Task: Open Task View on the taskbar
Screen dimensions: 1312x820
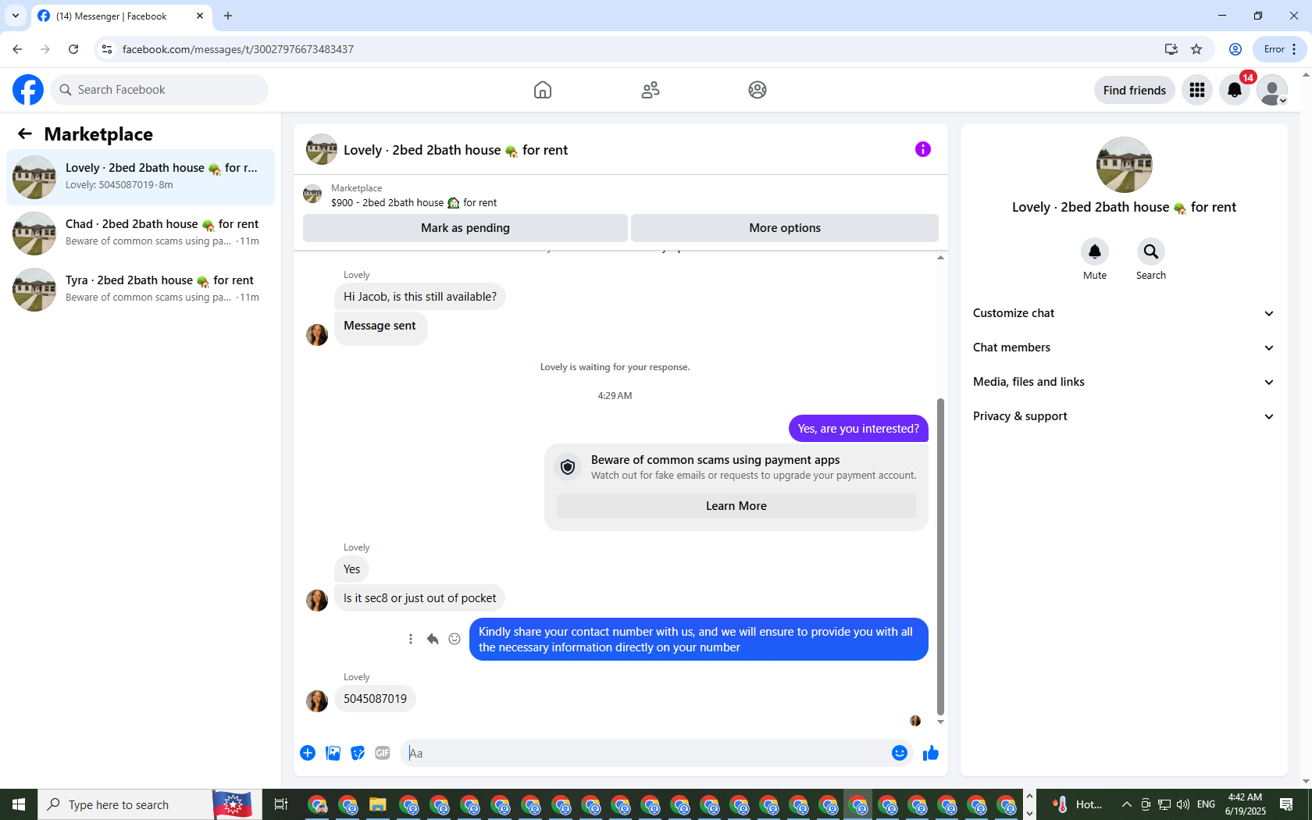Action: pyautogui.click(x=281, y=804)
